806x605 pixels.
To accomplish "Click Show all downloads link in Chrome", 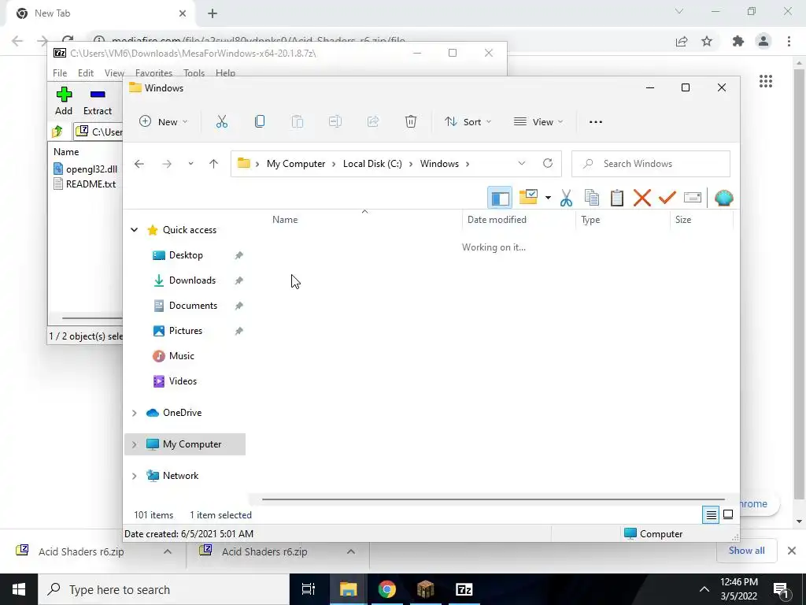I will click(x=746, y=551).
